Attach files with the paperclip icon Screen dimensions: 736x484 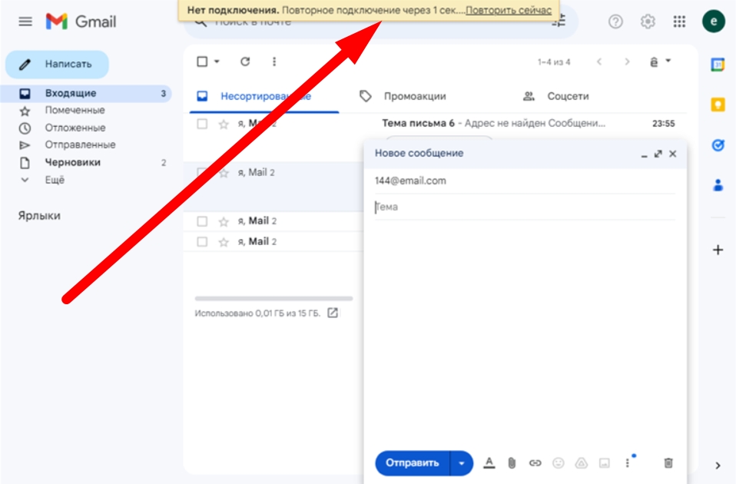coord(512,463)
